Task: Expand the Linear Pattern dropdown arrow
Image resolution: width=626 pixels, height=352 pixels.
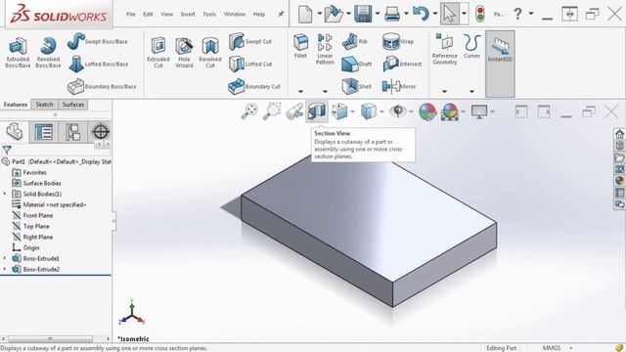Action: [325, 91]
